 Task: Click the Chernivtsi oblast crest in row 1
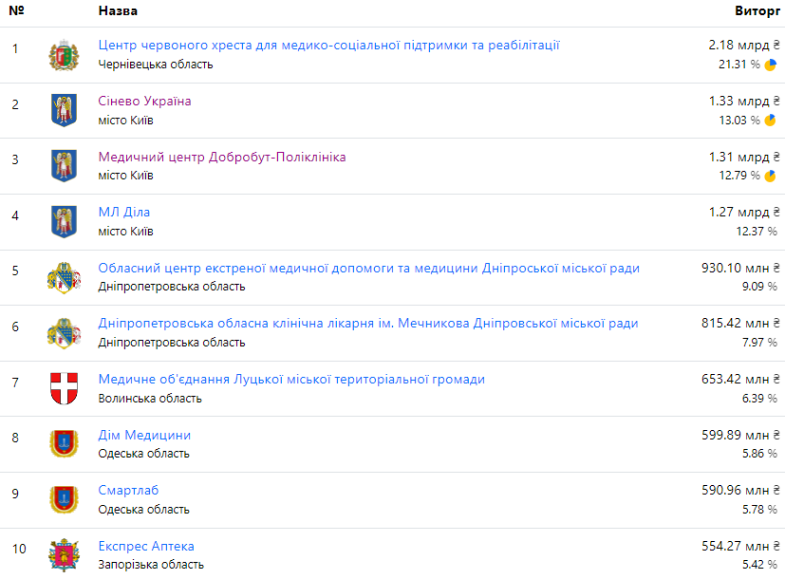pyautogui.click(x=64, y=55)
